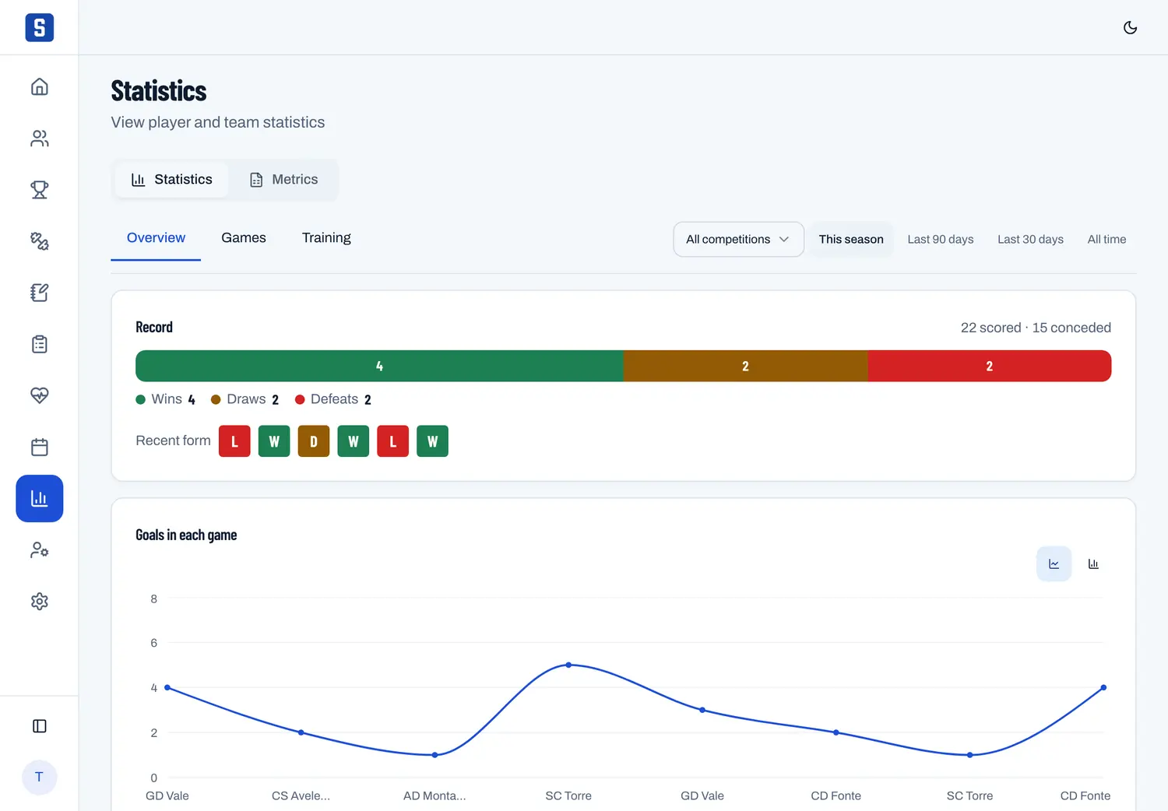
Task: Select the highlighted statistics chart sidebar icon
Action: [x=39, y=498]
